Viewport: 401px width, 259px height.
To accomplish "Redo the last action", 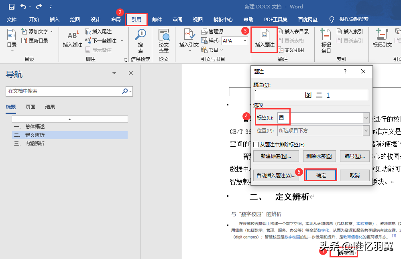I will (39, 7).
